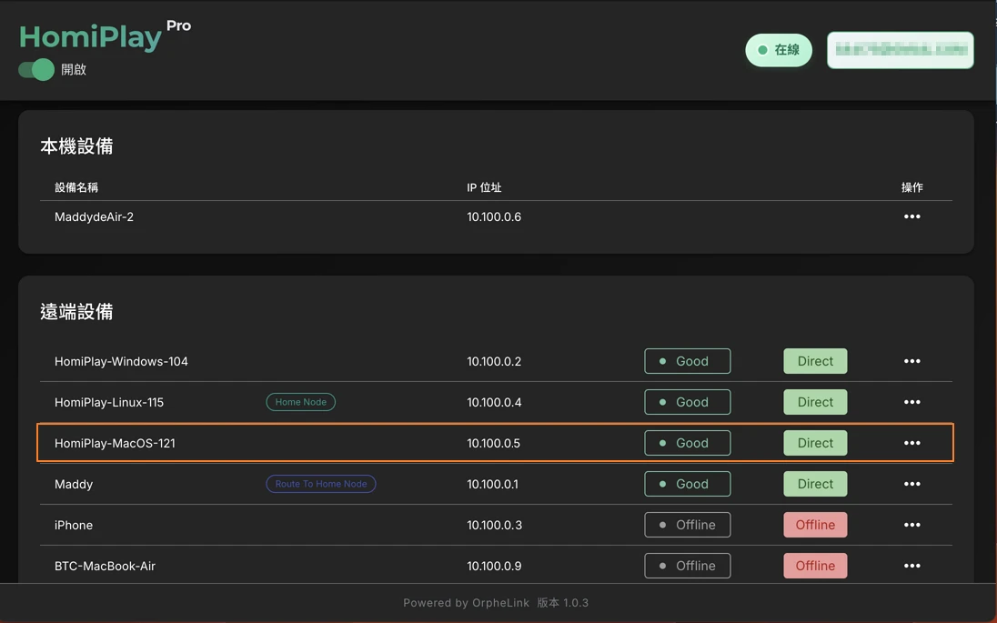Click the IP address 10.100.0.6
This screenshot has height=623, width=997.
494,216
